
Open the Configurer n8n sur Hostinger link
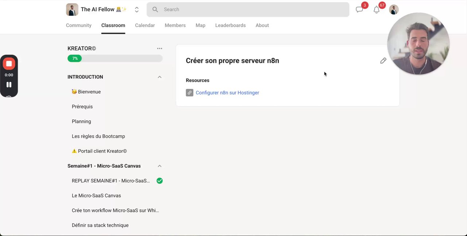point(227,93)
